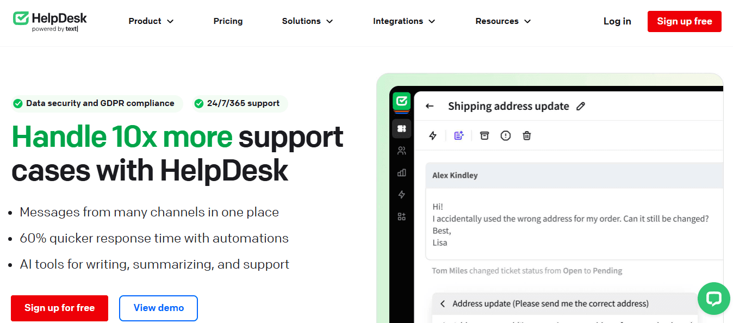The height and width of the screenshot is (323, 733).
Task: Trigger the quick actions lightning in ticket toolbar
Action: [432, 135]
